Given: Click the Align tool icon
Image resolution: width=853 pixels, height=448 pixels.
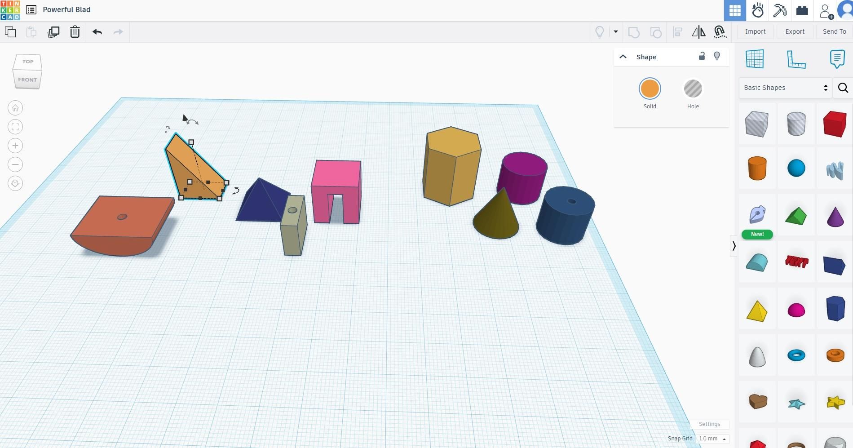Looking at the screenshot, I should (x=677, y=32).
